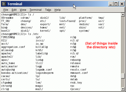Image resolution: width=126 pixels, height=92 pixels.
Task: Click the 'TIMEZONE@' entry
Action: [x=8, y=37]
